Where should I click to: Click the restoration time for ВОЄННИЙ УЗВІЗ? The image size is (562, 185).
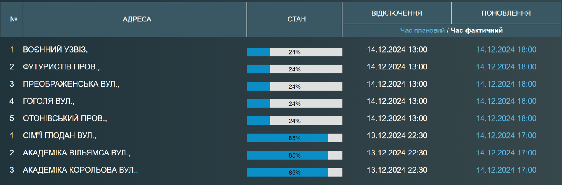pos(506,50)
